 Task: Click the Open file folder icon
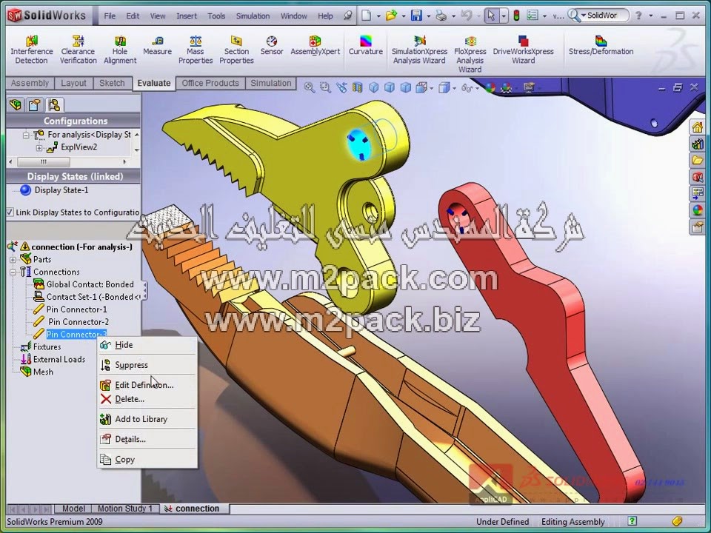(391, 16)
